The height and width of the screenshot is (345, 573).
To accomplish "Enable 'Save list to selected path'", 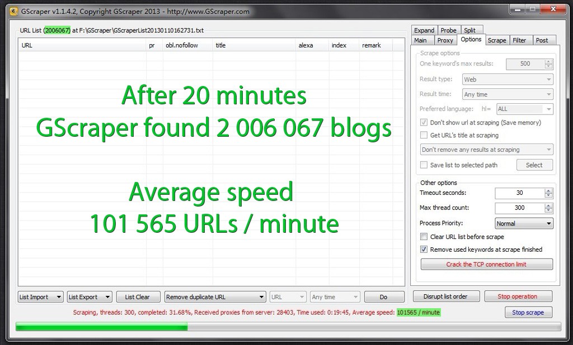I will pyautogui.click(x=424, y=165).
